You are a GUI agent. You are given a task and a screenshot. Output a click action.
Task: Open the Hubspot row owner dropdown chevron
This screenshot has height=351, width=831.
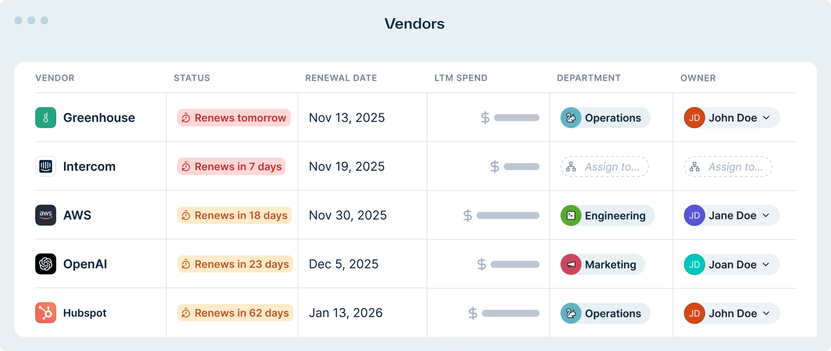click(766, 313)
